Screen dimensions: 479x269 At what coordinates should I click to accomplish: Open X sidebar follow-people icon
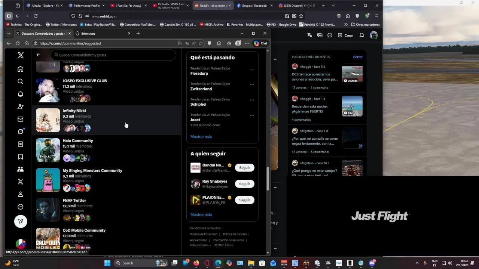point(21,106)
